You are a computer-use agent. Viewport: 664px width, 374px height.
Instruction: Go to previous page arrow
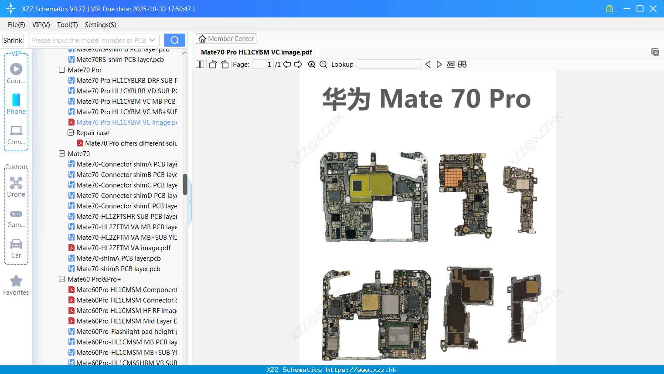[x=287, y=65]
